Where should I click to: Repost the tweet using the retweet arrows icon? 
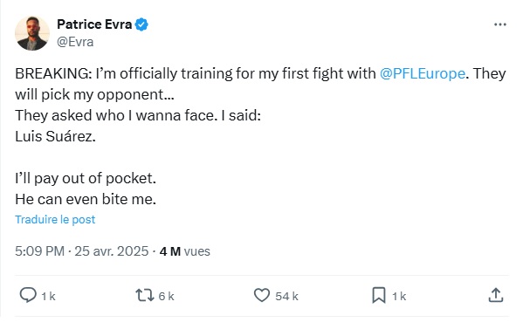tap(145, 295)
